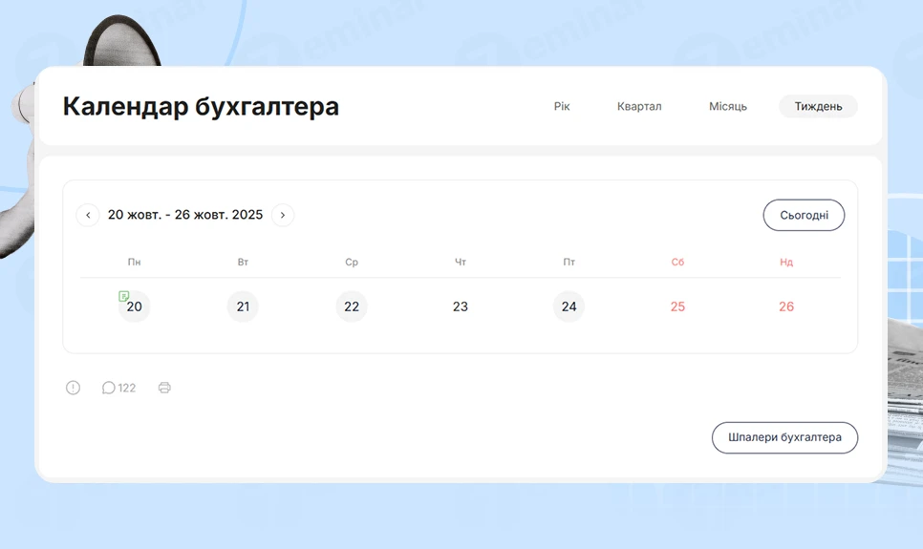Select the Тиждень view tab
This screenshot has height=549, width=923.
point(818,107)
